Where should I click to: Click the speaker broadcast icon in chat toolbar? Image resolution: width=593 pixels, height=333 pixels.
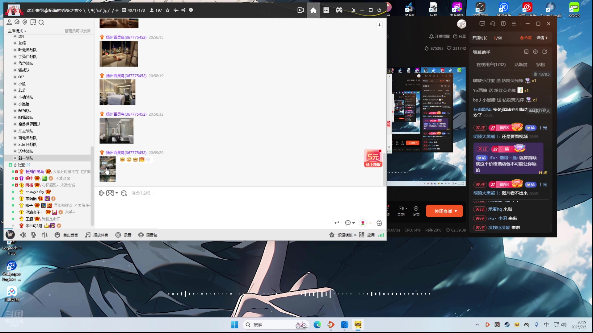[101, 193]
